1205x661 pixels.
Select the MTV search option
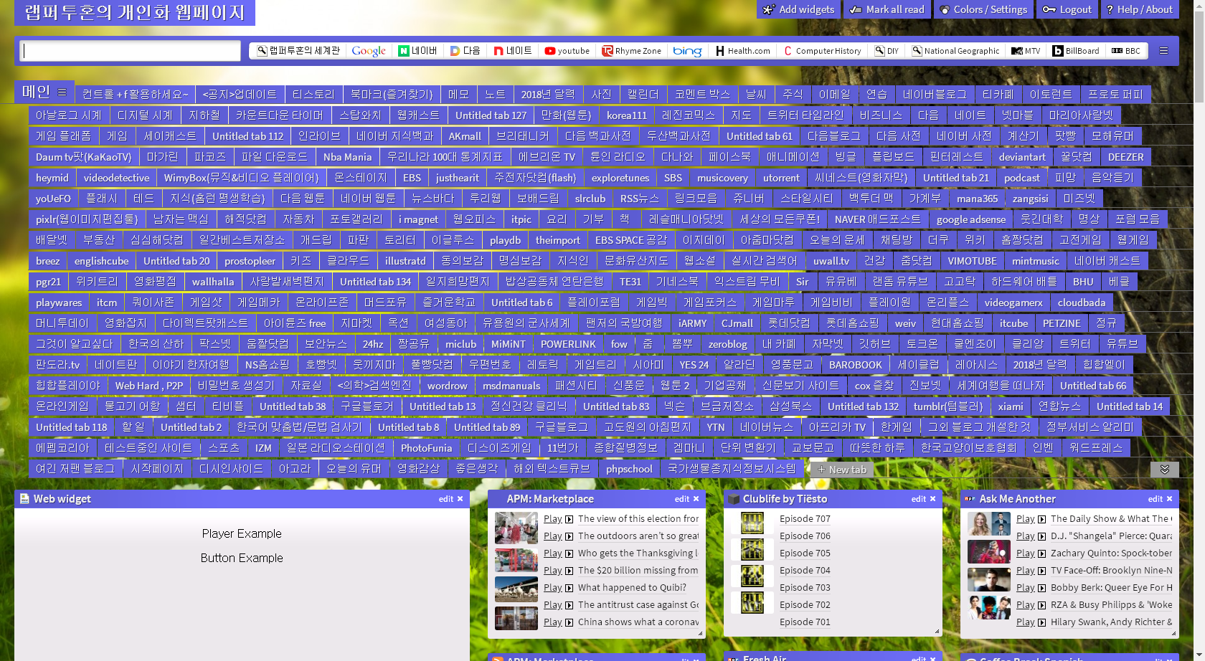point(1026,51)
